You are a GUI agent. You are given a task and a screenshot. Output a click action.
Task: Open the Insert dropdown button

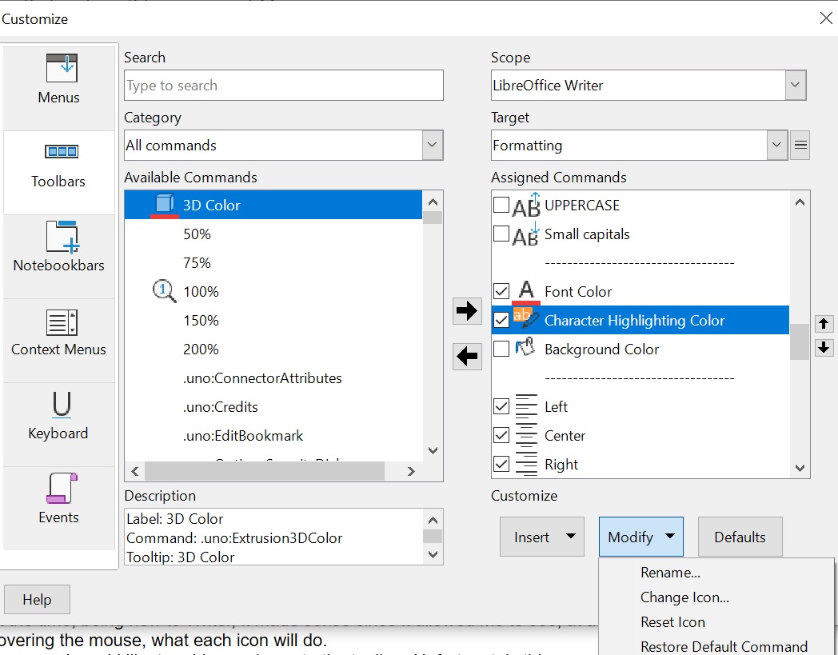pyautogui.click(x=542, y=537)
